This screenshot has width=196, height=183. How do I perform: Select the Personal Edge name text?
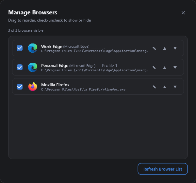click(55, 66)
